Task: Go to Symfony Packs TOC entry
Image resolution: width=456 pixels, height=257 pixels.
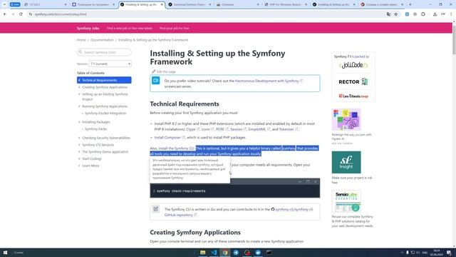Action: coord(95,129)
